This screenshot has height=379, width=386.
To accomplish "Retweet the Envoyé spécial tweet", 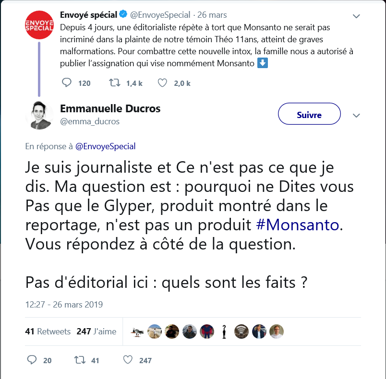I will coord(115,83).
